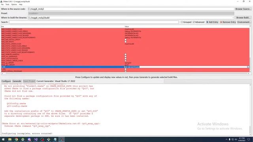The image size is (253, 142).
Task: Untick the Advanced checkbox
Action: pos(194,22)
